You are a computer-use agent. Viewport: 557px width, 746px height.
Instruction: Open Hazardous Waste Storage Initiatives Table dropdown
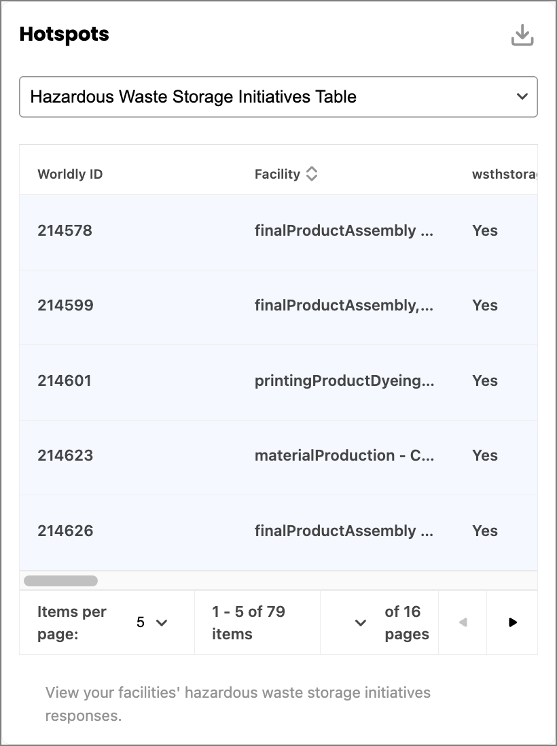278,96
